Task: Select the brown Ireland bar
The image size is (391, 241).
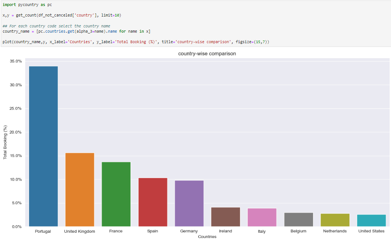Action: [x=225, y=217]
